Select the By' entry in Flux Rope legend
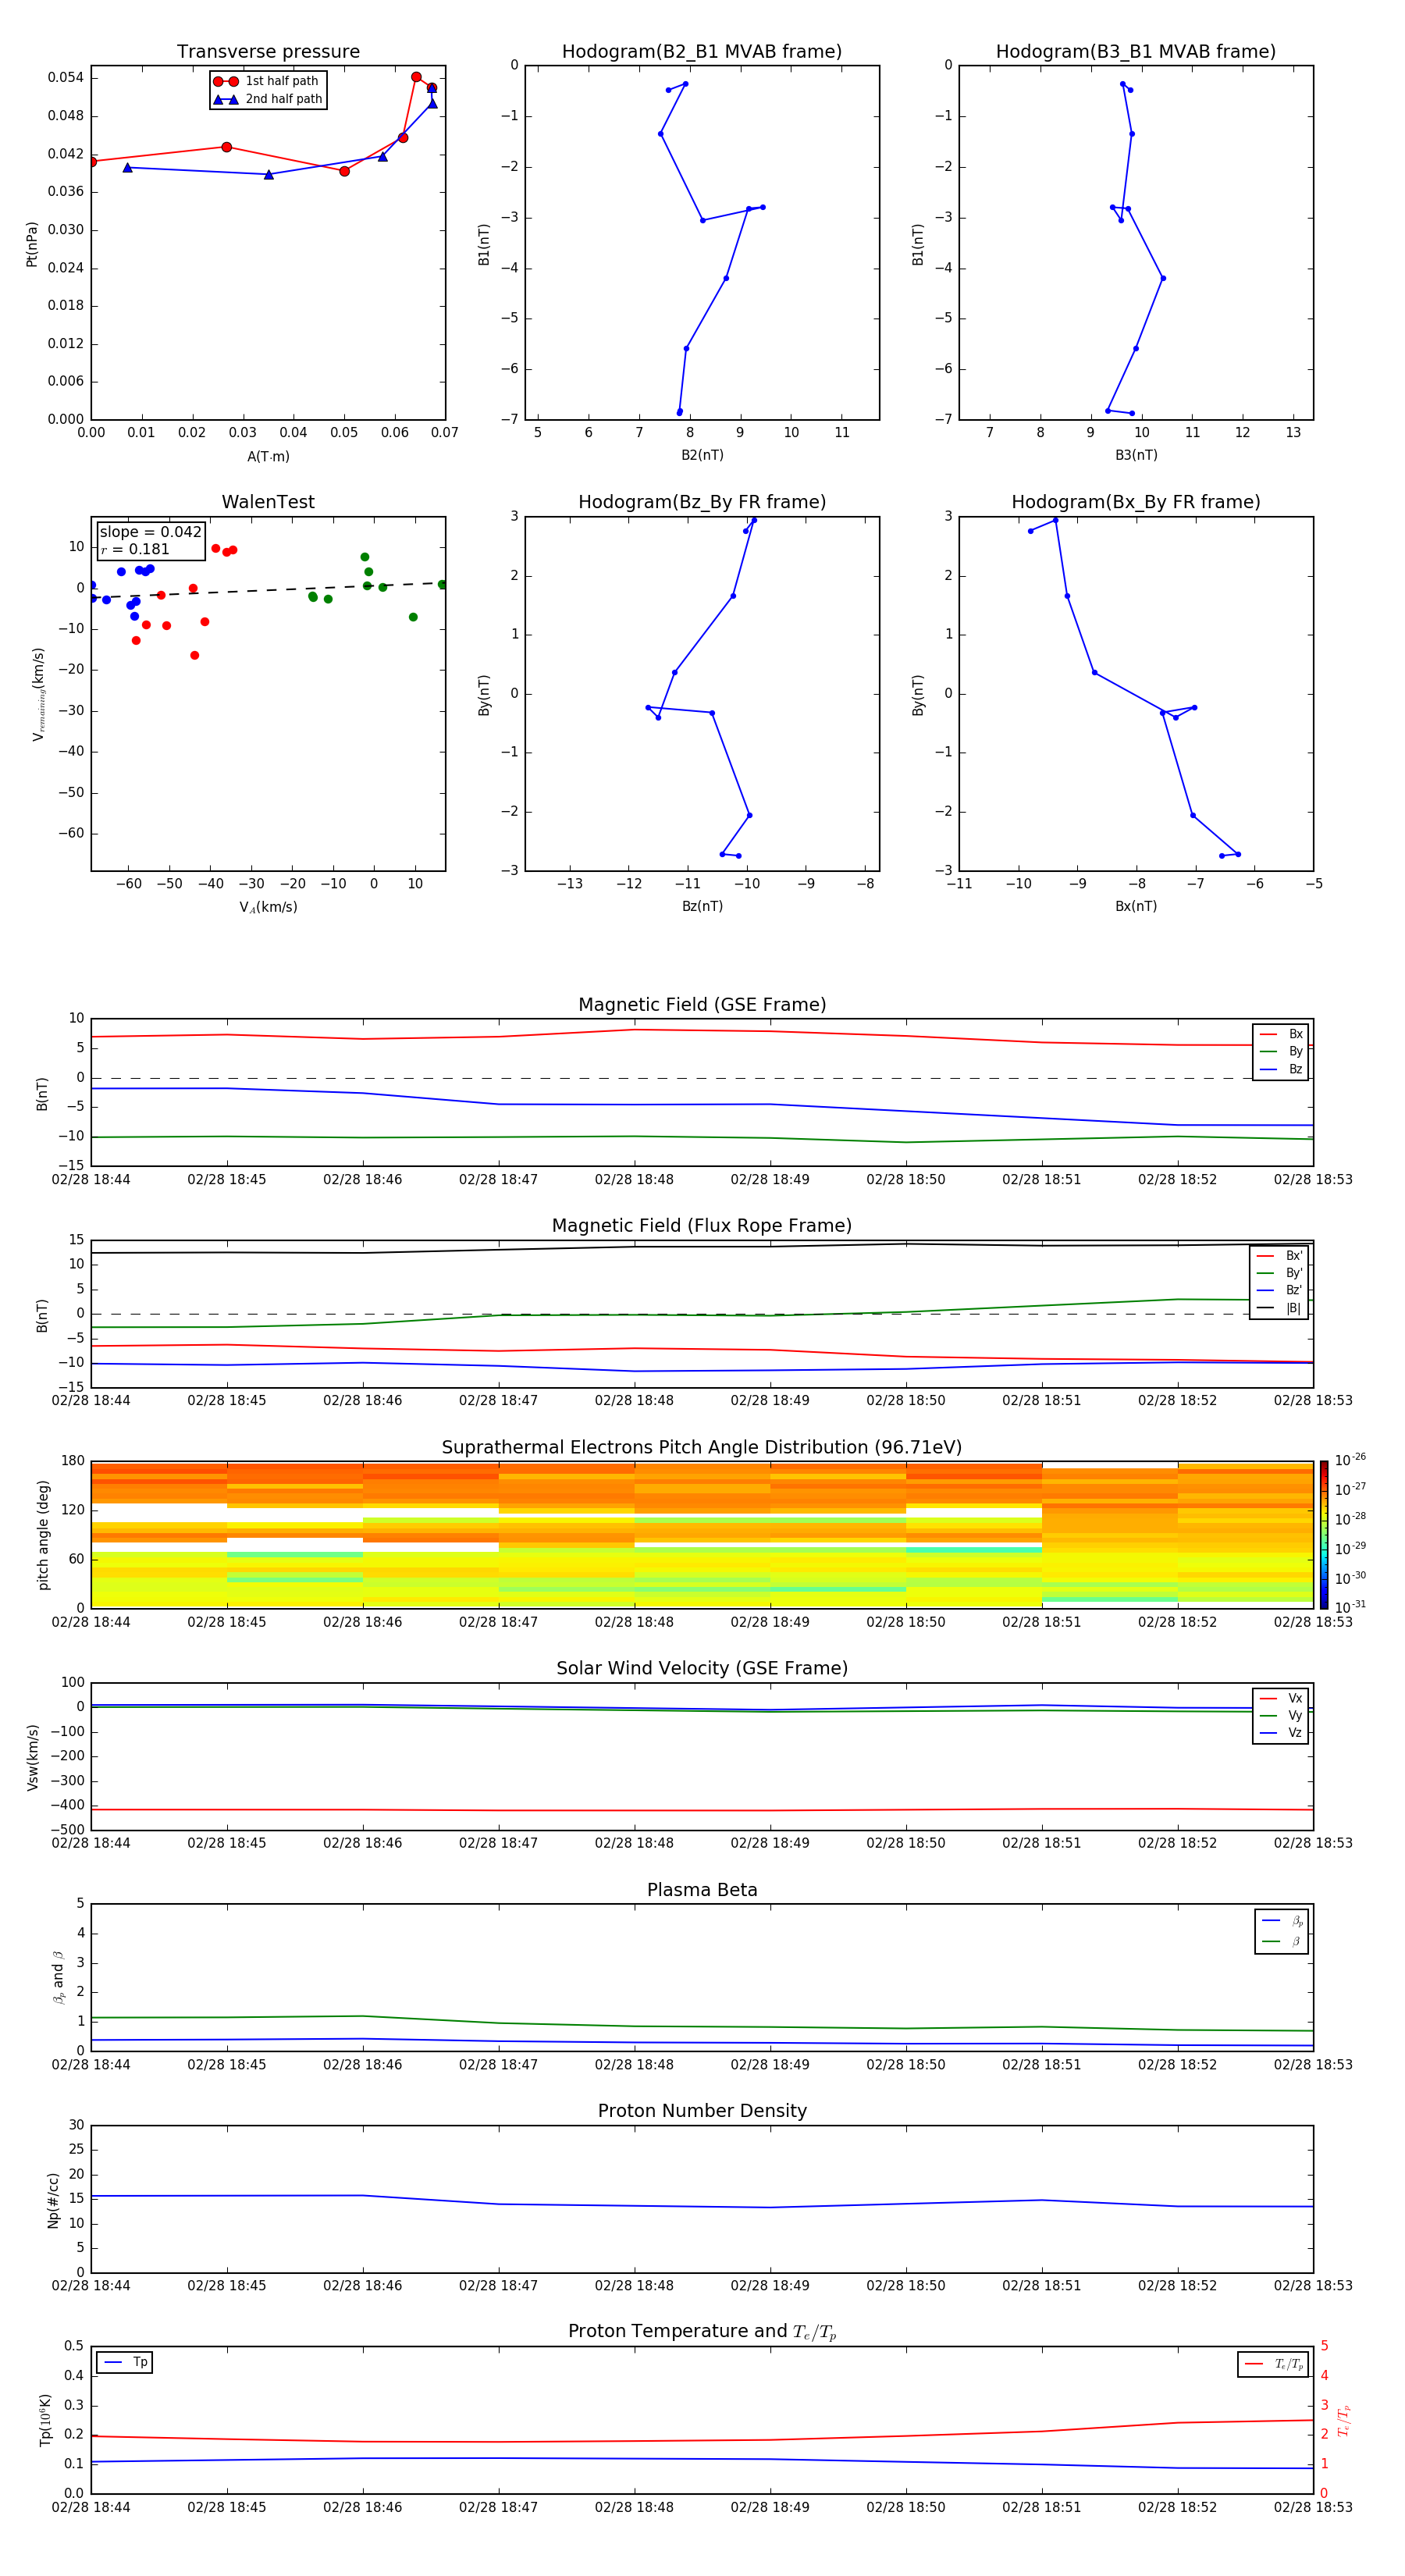 (1279, 1273)
